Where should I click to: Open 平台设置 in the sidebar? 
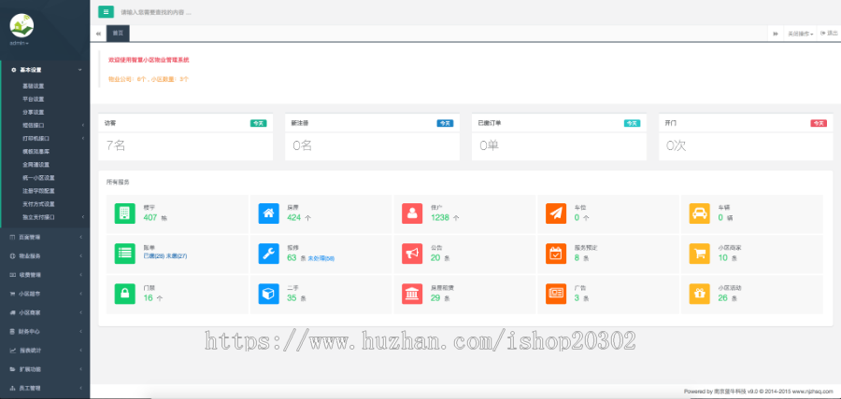point(34,99)
